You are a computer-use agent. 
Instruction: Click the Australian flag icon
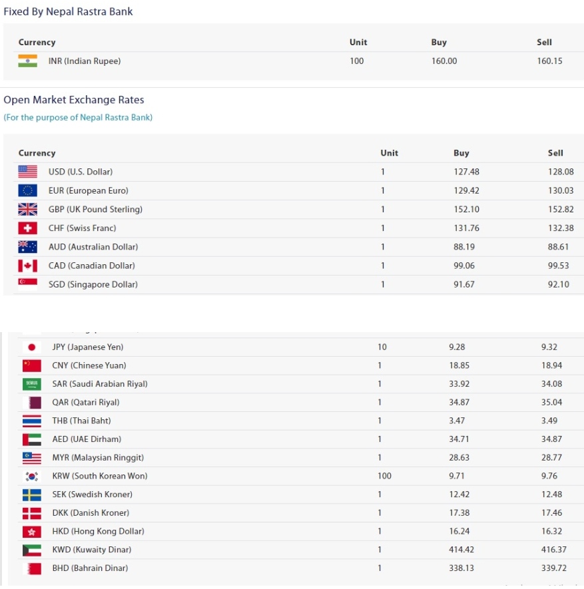click(x=27, y=247)
